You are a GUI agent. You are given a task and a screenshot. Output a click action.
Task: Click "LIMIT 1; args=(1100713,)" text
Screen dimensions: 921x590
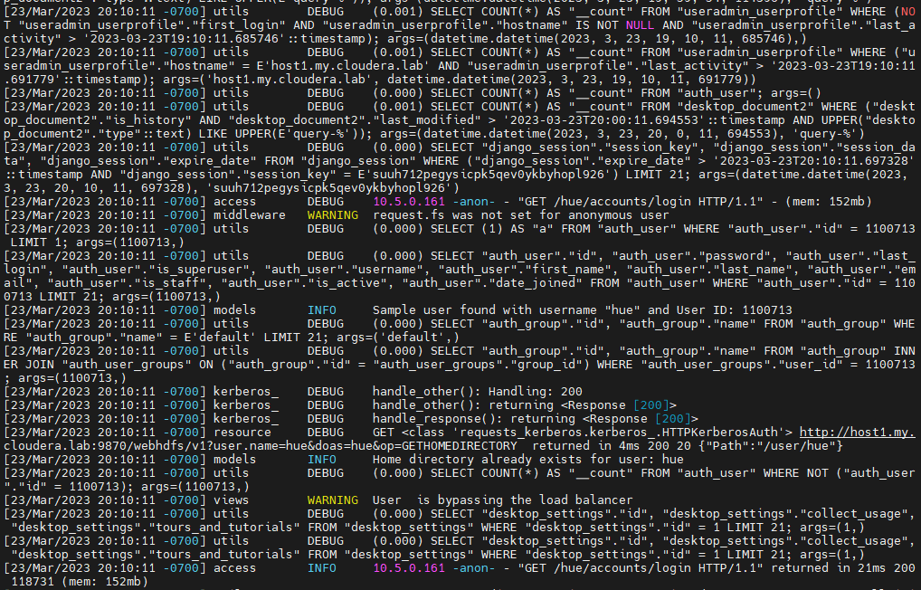98,243
